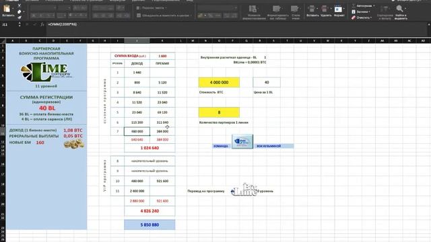This screenshot has height=242, width=431.
Task: Select the yellow cell containing "8"
Action: click(219, 112)
